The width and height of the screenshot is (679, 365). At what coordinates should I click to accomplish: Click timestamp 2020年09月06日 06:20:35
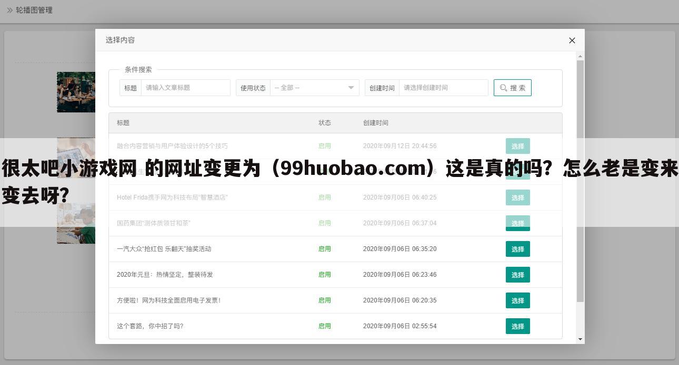pos(400,300)
